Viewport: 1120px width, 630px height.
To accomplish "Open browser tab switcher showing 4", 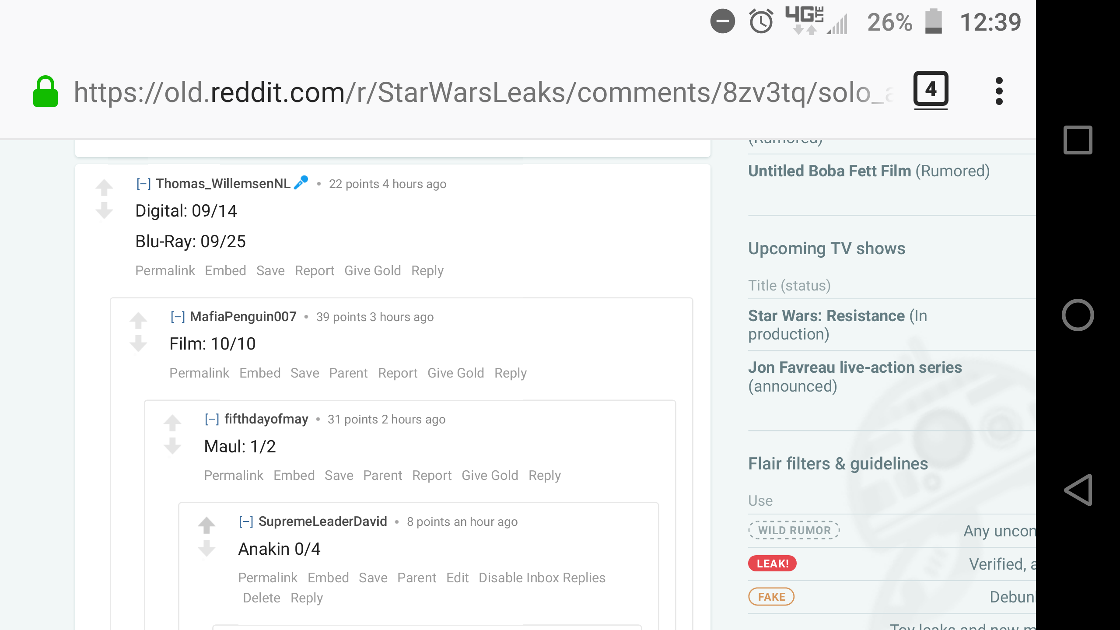I will [x=931, y=91].
